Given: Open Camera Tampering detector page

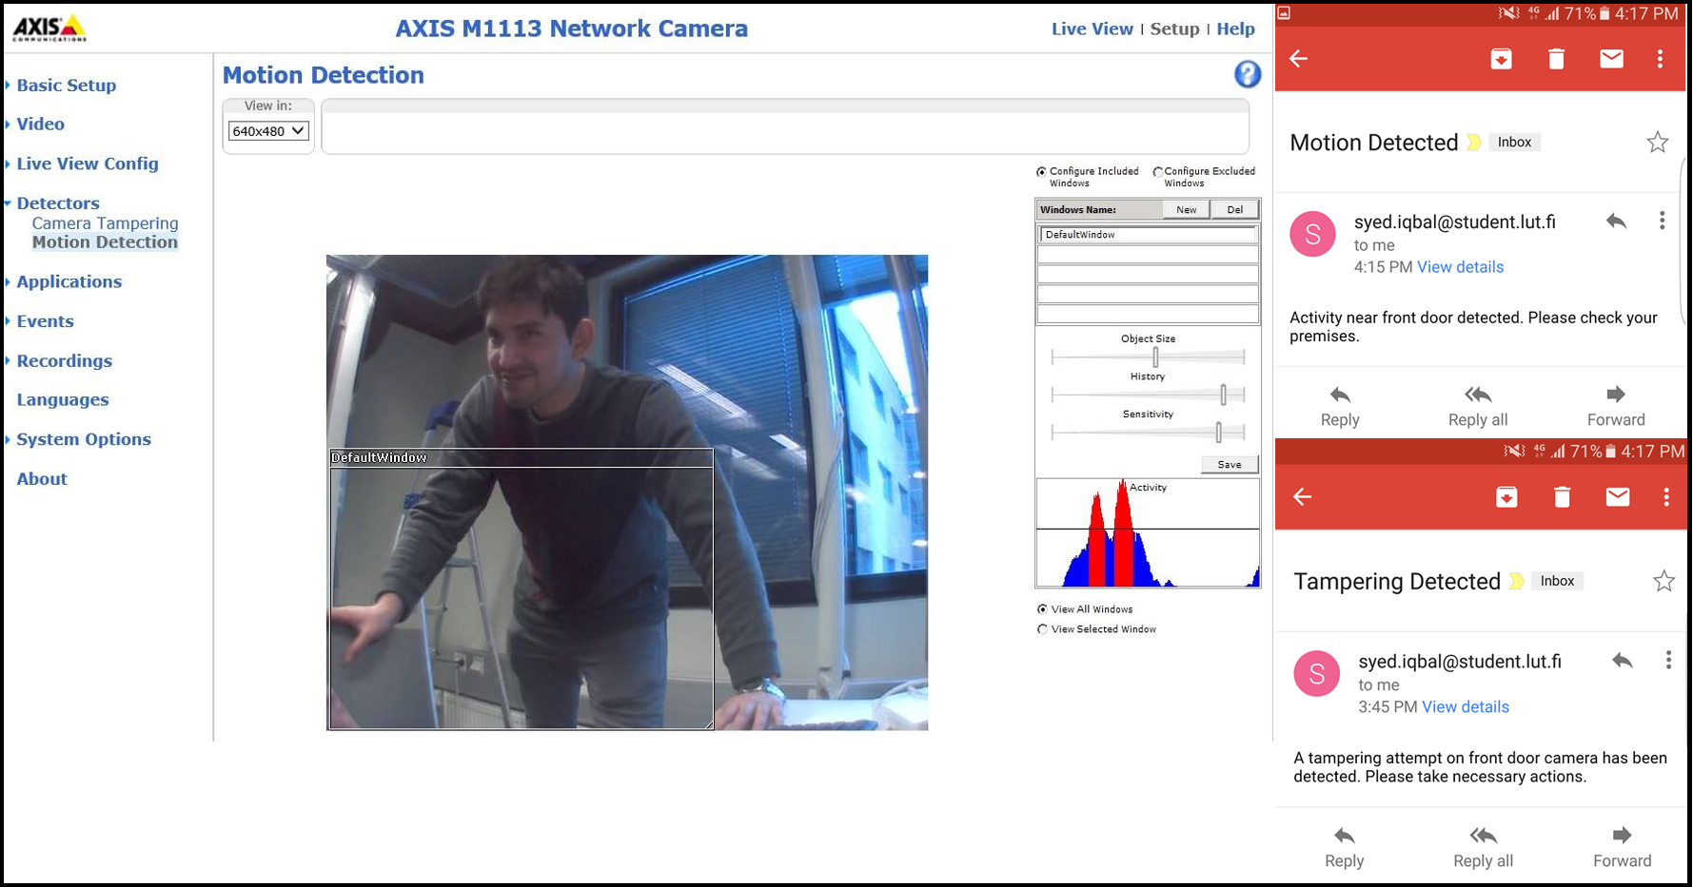Looking at the screenshot, I should [105, 223].
